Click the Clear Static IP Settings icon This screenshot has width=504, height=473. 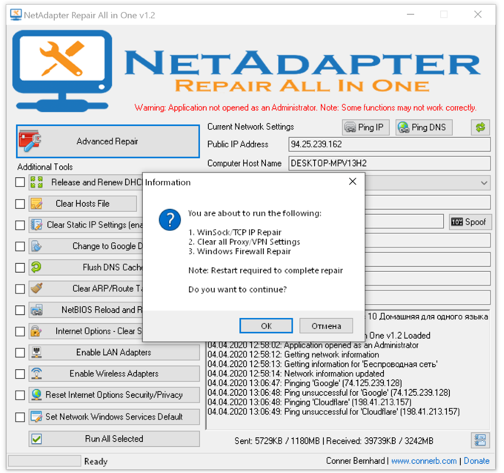coord(37,225)
